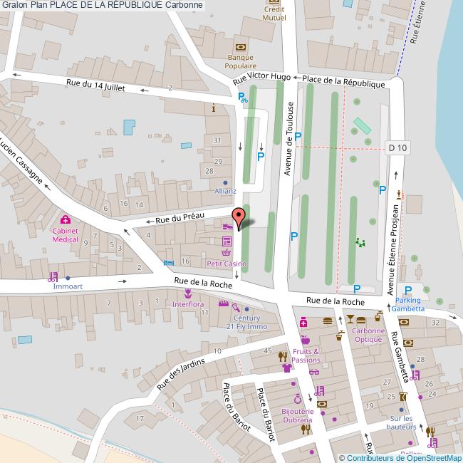Click the red location marker pin
Image resolution: width=463 pixels, height=463 pixels.
[x=240, y=217]
